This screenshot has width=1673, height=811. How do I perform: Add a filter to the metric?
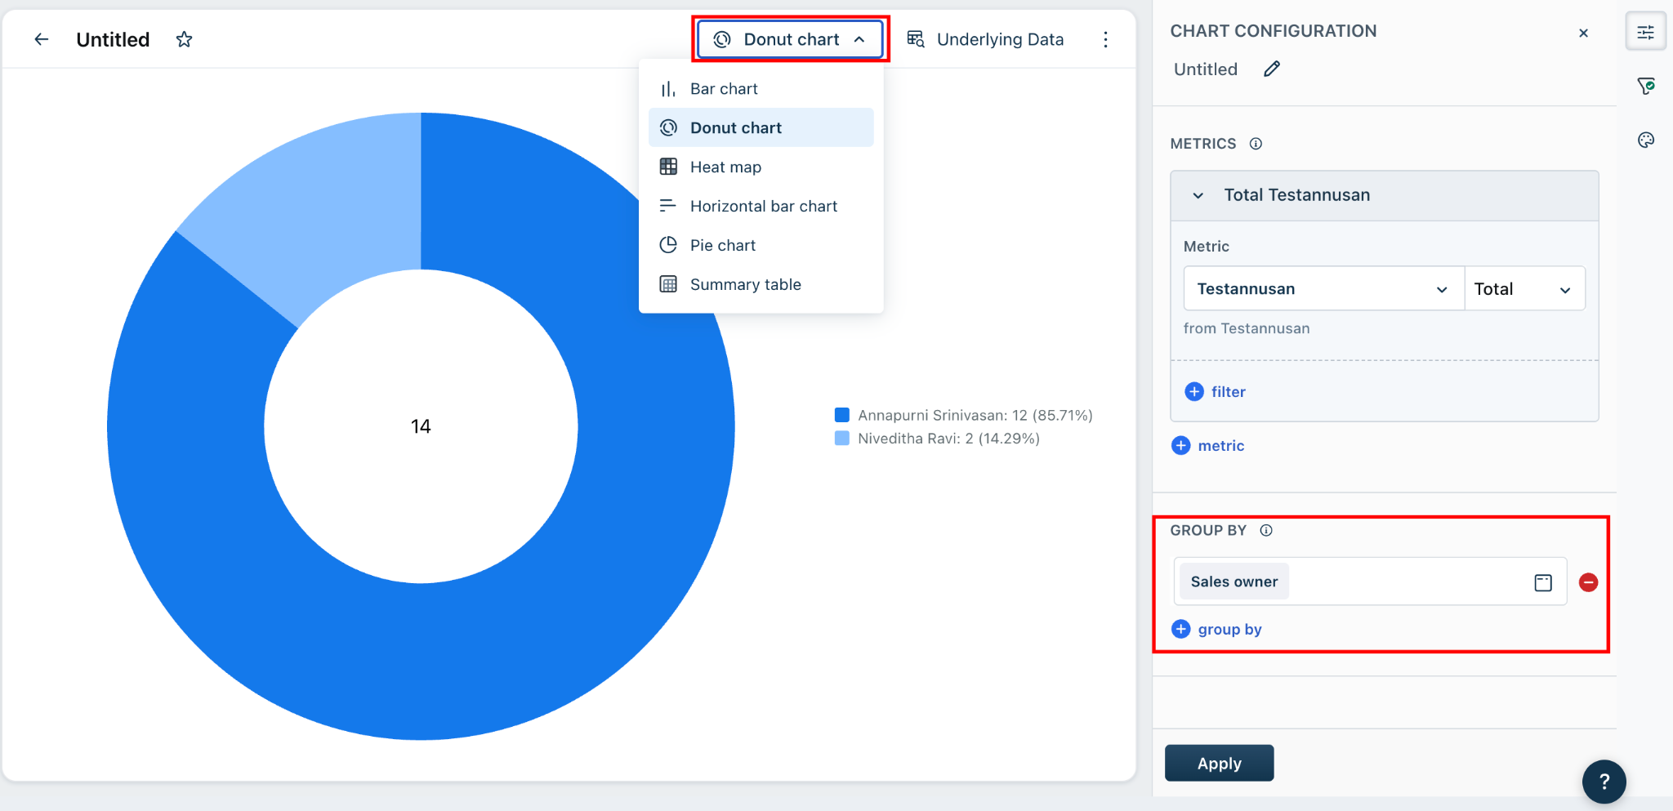tap(1215, 391)
